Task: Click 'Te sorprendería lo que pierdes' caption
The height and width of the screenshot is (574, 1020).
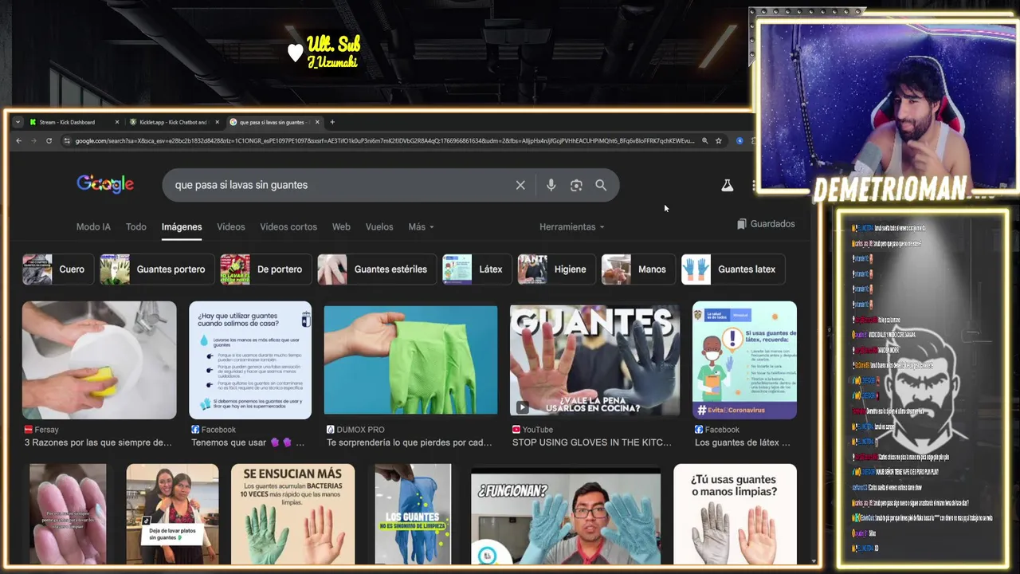Action: pos(410,442)
